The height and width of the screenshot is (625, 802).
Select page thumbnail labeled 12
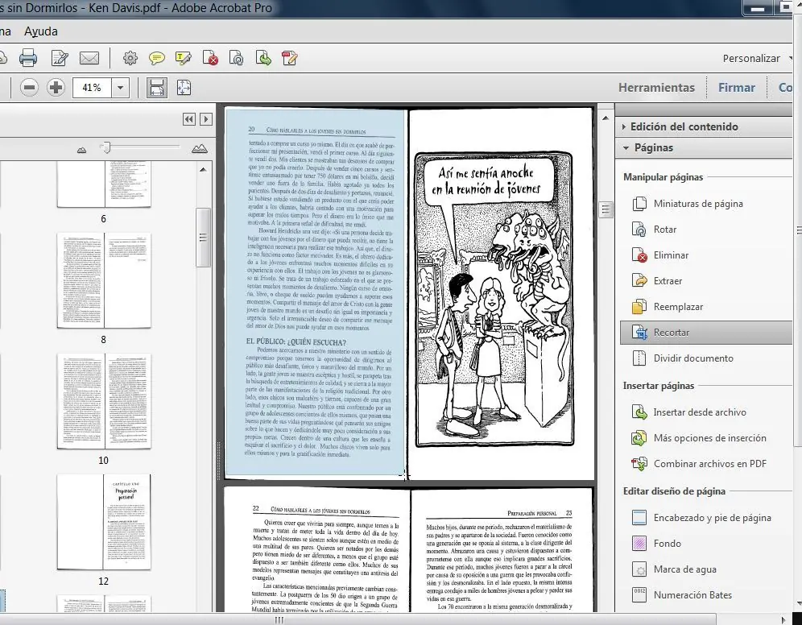pyautogui.click(x=104, y=522)
